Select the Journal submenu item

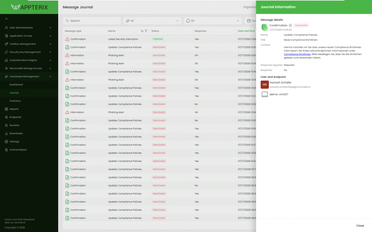click(x=14, y=93)
